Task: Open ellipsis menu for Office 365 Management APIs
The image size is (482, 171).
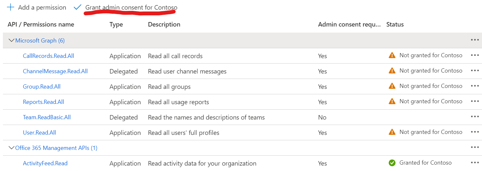Action: [x=475, y=147]
